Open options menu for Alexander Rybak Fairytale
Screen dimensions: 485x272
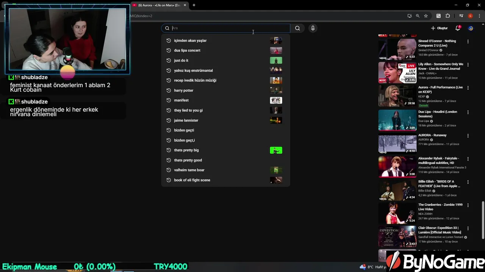coord(468,159)
